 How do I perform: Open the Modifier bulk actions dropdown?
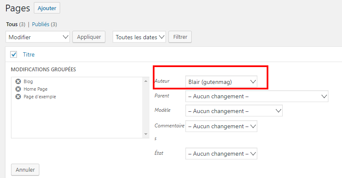[x=38, y=37]
